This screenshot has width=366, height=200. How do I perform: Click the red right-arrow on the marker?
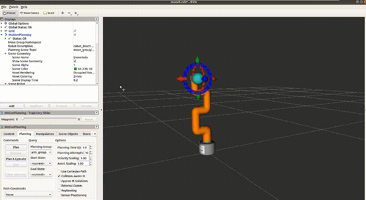214,79
